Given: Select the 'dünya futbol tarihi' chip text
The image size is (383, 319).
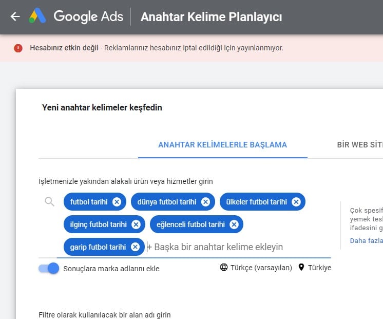Looking at the screenshot, I should tap(167, 202).
